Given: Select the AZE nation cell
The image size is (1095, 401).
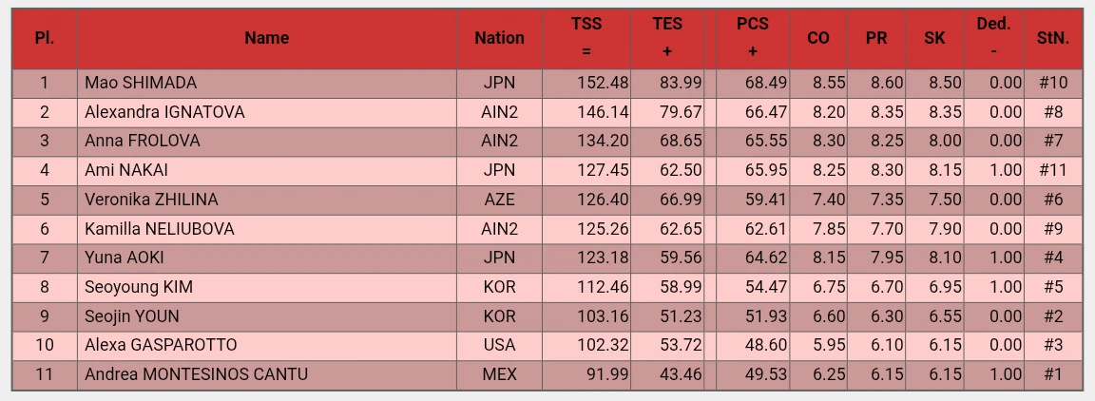Looking at the screenshot, I should (499, 200).
